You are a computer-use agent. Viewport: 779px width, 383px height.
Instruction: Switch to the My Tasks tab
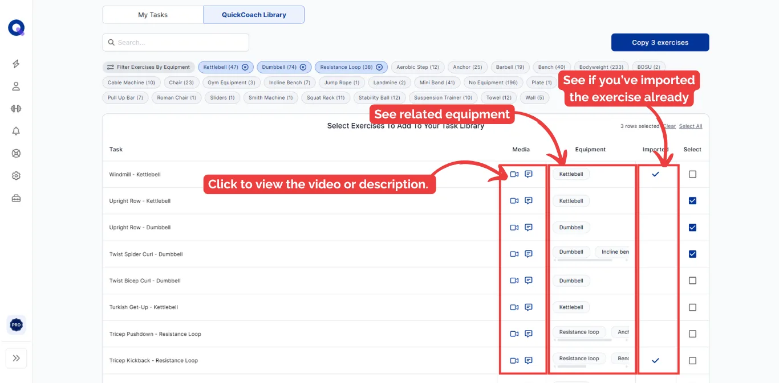(x=153, y=15)
